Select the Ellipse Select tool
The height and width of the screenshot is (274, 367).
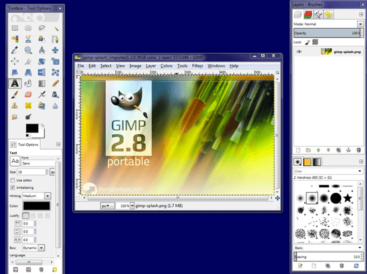(x=28, y=28)
